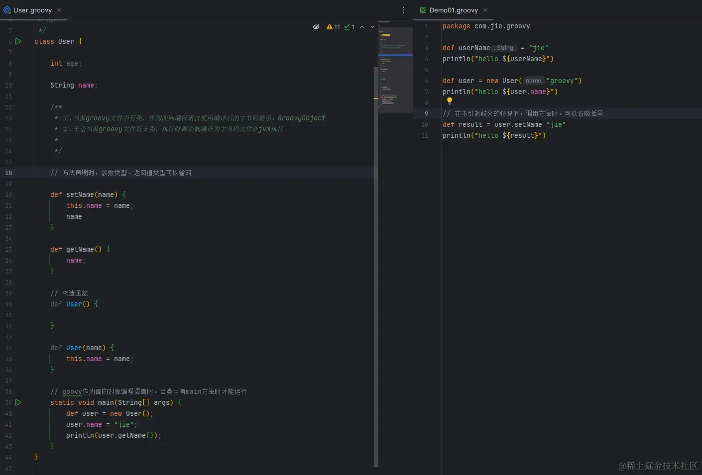Click line number 9 in Demo01 gutter
Image resolution: width=702 pixels, height=475 pixels.
[426, 113]
